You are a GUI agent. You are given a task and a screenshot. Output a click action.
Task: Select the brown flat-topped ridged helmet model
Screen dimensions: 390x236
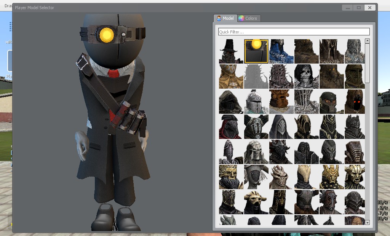(355, 152)
